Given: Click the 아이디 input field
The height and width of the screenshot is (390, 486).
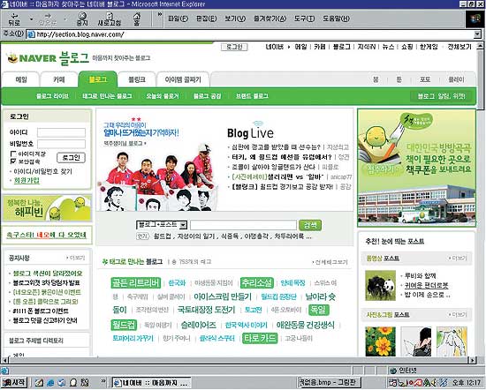Looking at the screenshot, I should pos(61,132).
